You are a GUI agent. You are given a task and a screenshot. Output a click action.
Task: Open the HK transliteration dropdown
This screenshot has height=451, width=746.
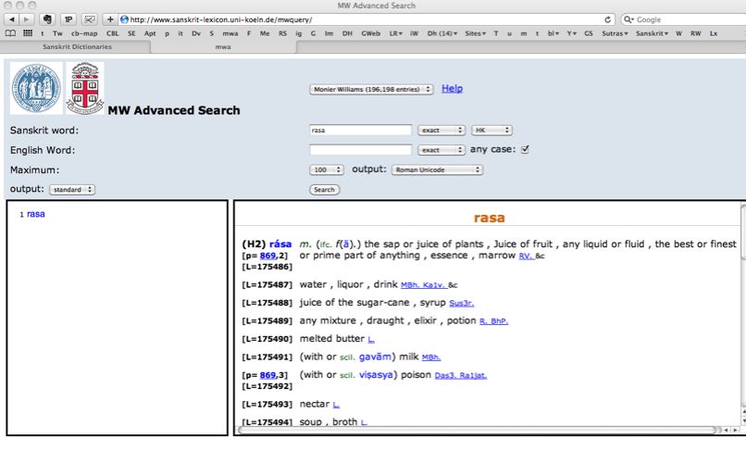[x=492, y=130]
